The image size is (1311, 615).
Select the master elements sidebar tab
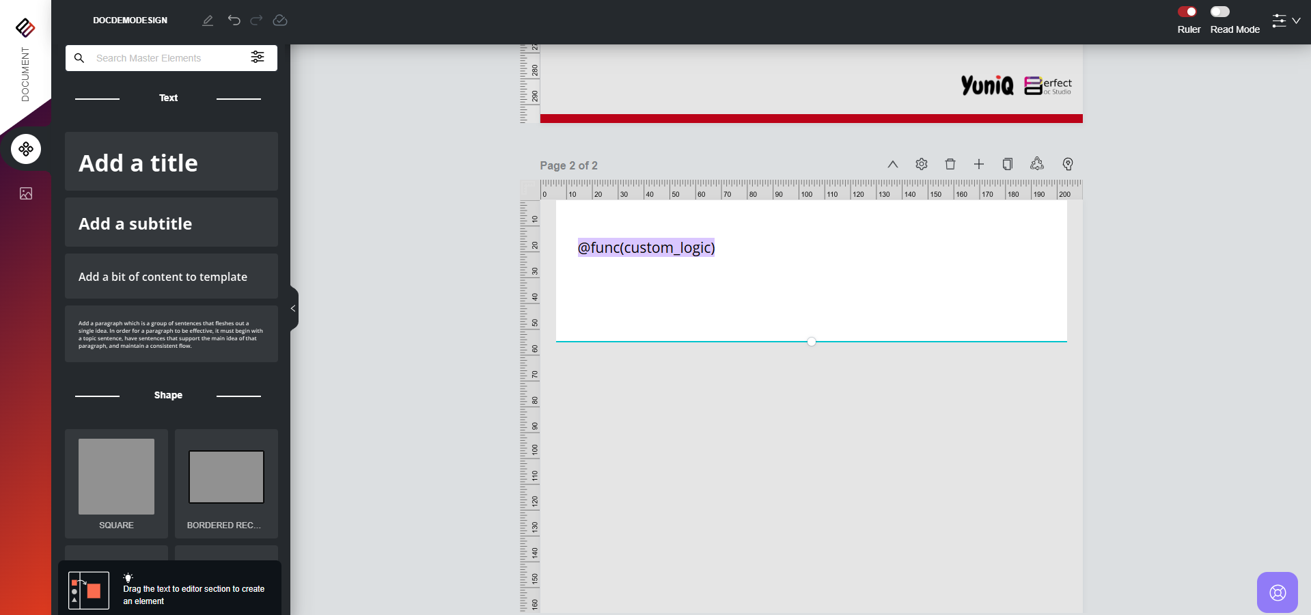(26, 149)
